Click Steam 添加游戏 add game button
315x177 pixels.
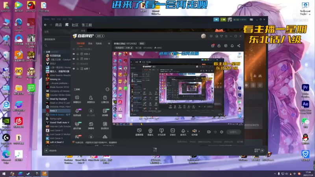51,151
